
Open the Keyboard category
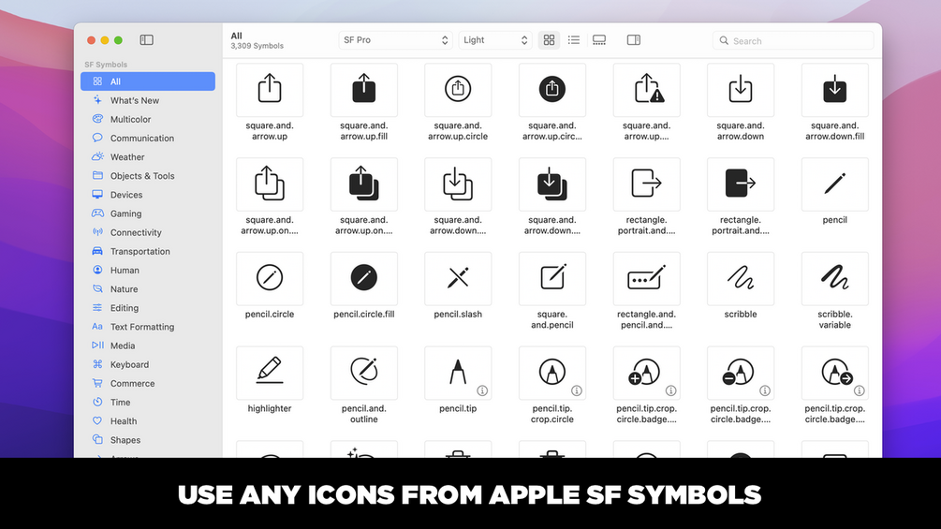148,364
